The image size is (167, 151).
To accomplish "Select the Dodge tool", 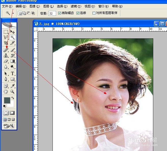I will coord(12,67).
